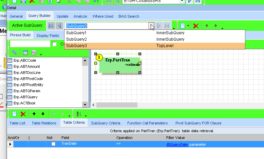Select the Erp.ABCCode table icon
This screenshot has height=159, width=264.
[10, 61]
